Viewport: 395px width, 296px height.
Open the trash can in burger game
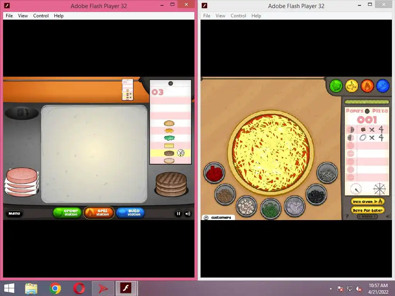pyautogui.click(x=22, y=113)
